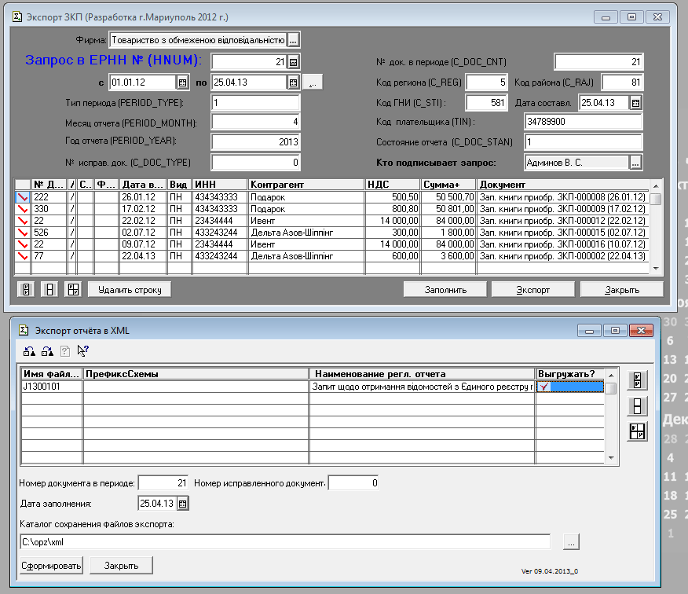Focus export folder path C:\opz\xml

click(285, 542)
